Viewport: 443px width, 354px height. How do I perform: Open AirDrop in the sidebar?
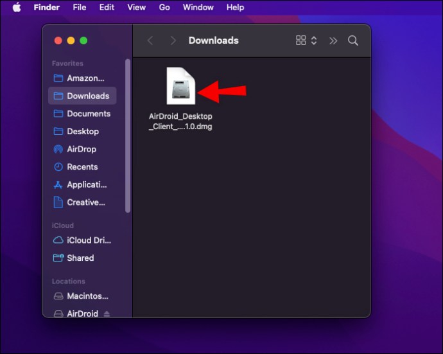[82, 149]
